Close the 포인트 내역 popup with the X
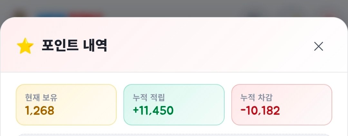 tap(318, 46)
